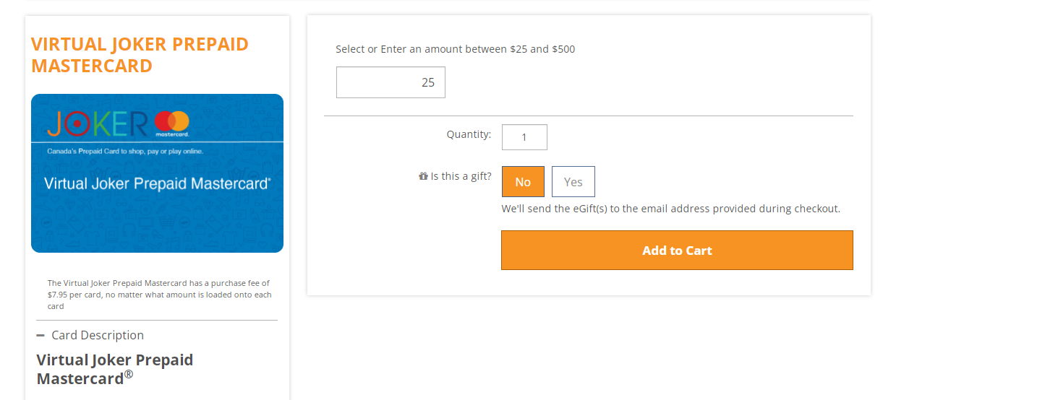Screen dimensions: 1045x400
Task: Click into the Quantity input box
Action: [524, 137]
